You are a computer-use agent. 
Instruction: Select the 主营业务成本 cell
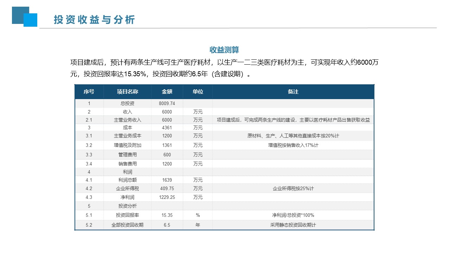pyautogui.click(x=128, y=136)
